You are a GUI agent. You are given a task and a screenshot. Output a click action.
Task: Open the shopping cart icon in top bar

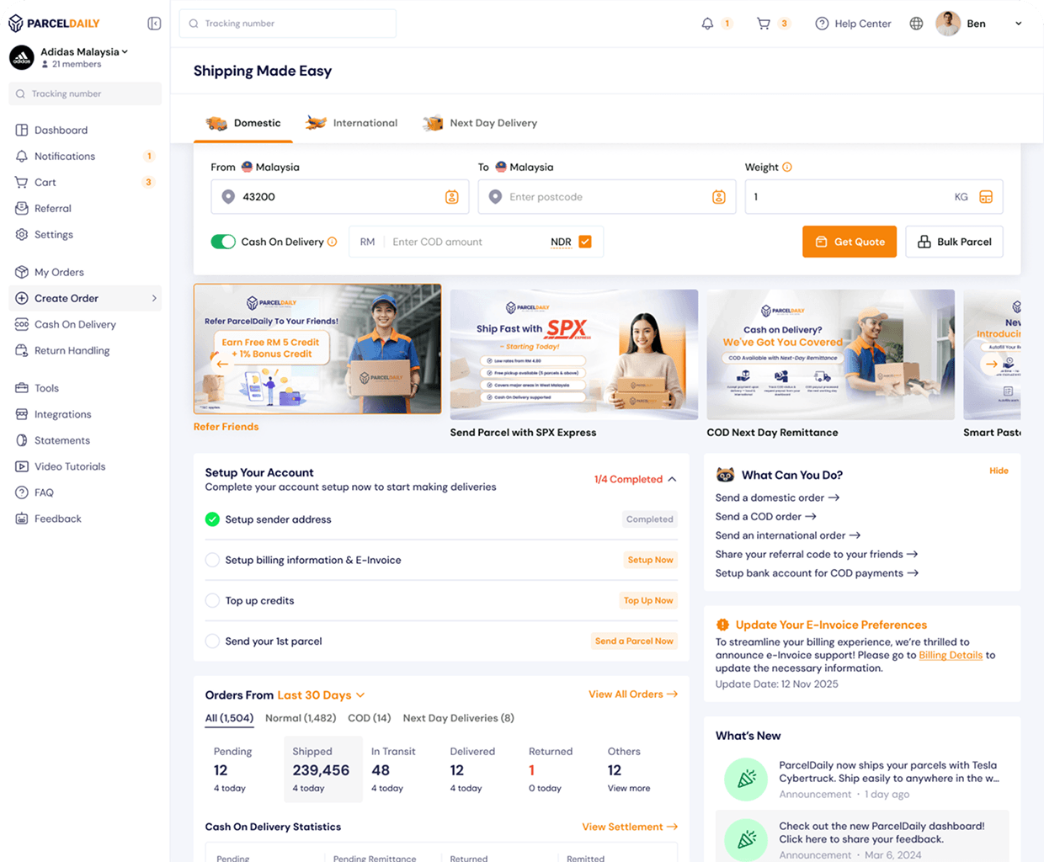click(x=764, y=24)
